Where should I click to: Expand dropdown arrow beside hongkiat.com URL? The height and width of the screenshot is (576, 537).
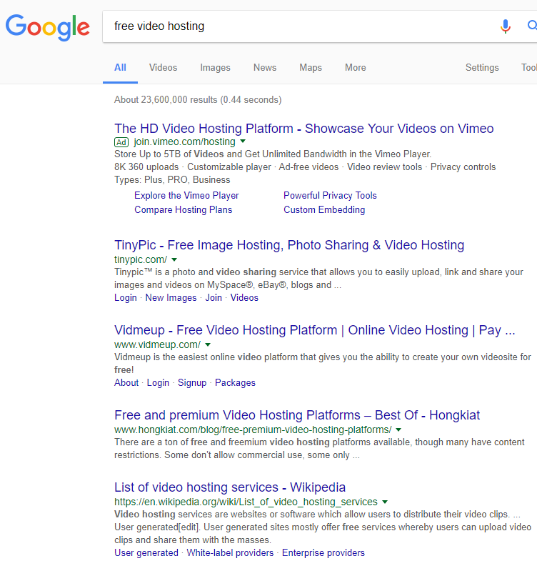(398, 429)
